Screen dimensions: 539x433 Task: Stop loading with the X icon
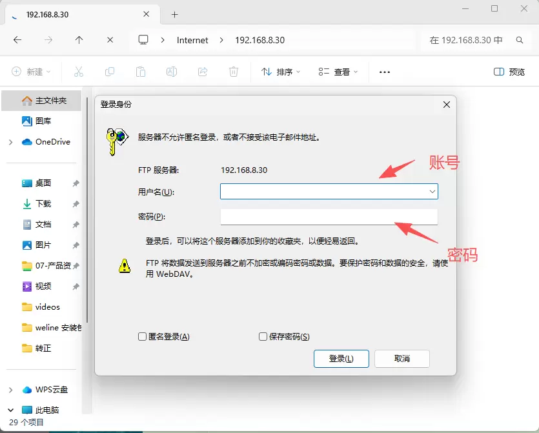click(110, 40)
